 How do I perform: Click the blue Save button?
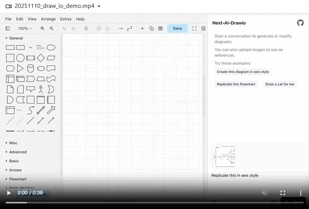click(x=178, y=28)
